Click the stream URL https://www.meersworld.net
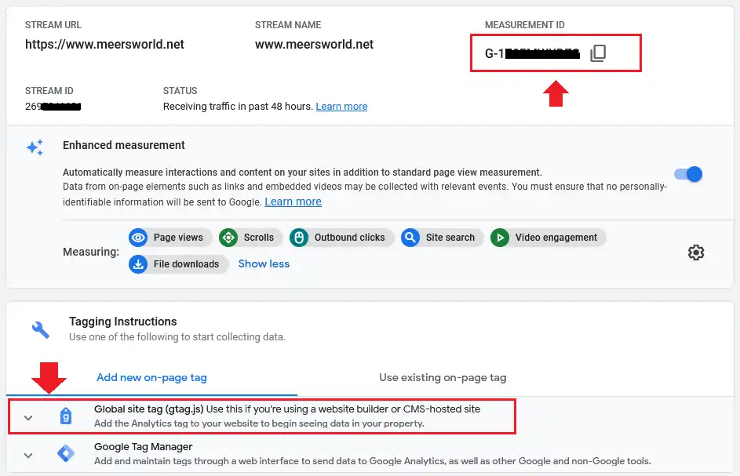740x476 pixels. (x=104, y=45)
